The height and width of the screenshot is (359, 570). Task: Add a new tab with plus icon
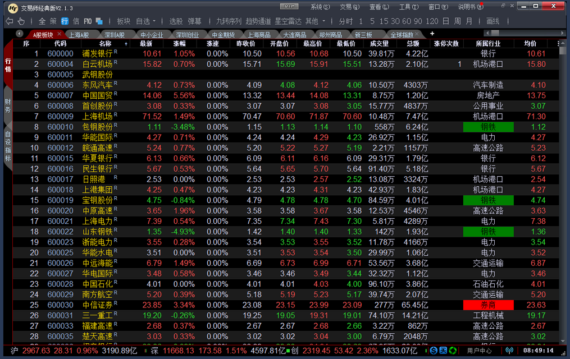click(x=432, y=34)
